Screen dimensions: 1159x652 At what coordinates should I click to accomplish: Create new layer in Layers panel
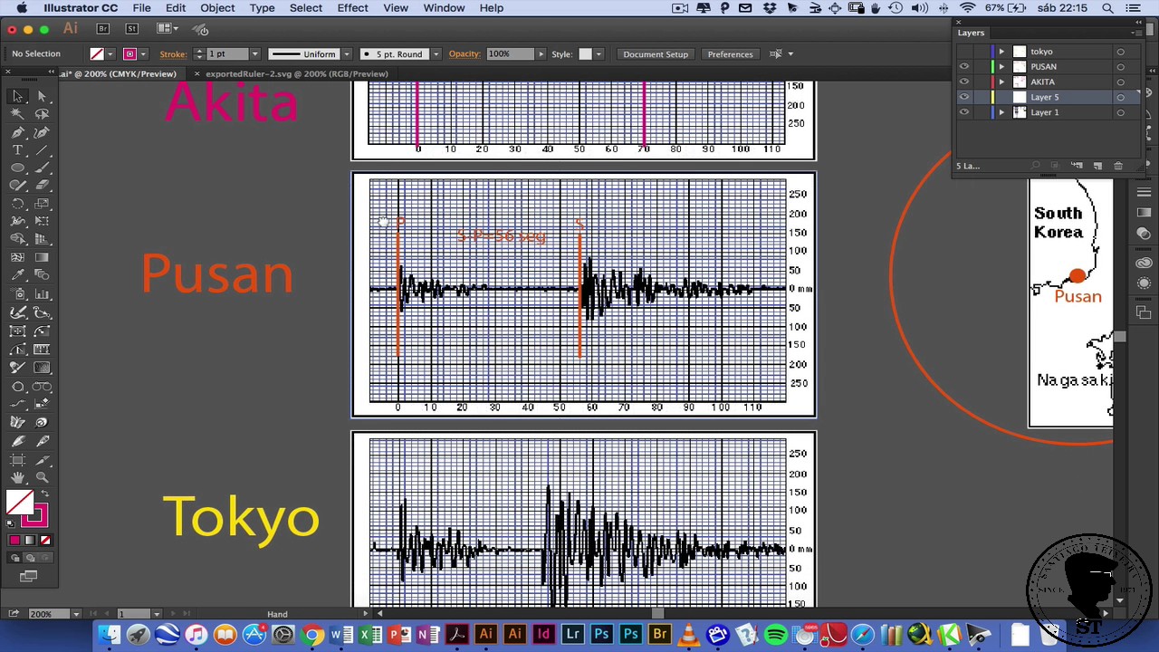(x=1097, y=166)
